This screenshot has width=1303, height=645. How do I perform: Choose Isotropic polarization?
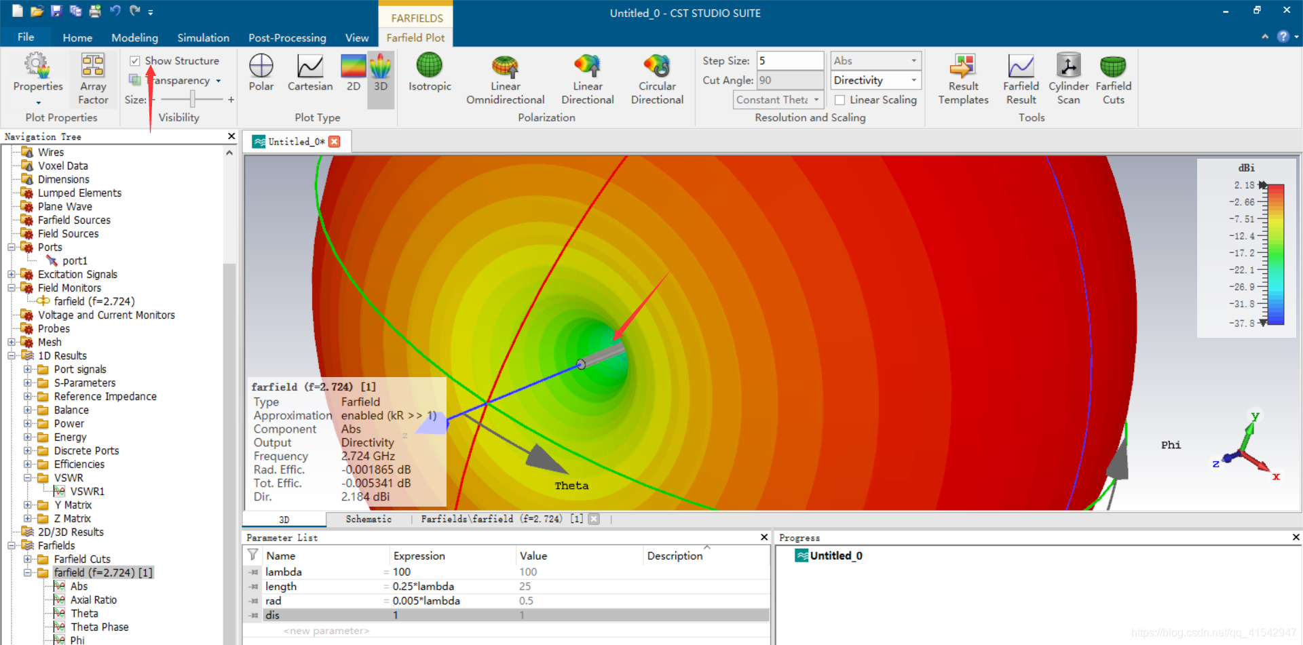click(430, 72)
